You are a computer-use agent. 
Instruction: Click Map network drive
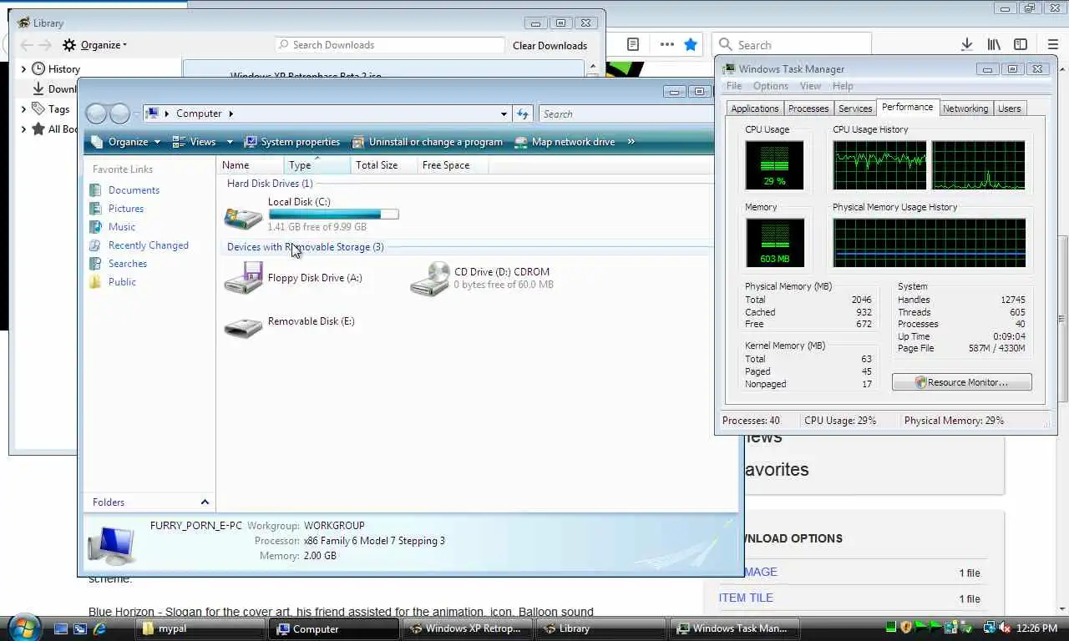(565, 142)
